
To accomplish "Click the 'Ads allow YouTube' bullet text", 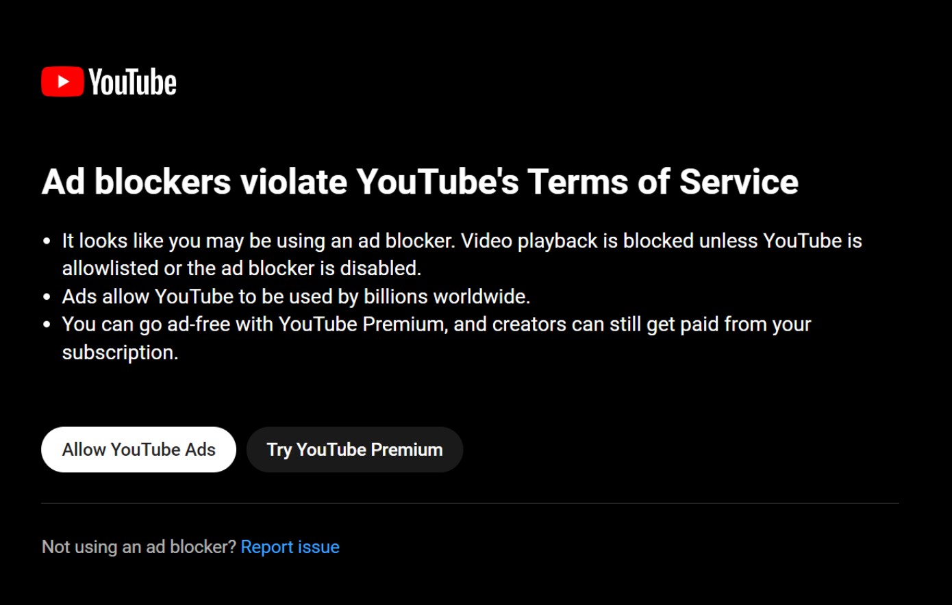I will click(x=296, y=296).
